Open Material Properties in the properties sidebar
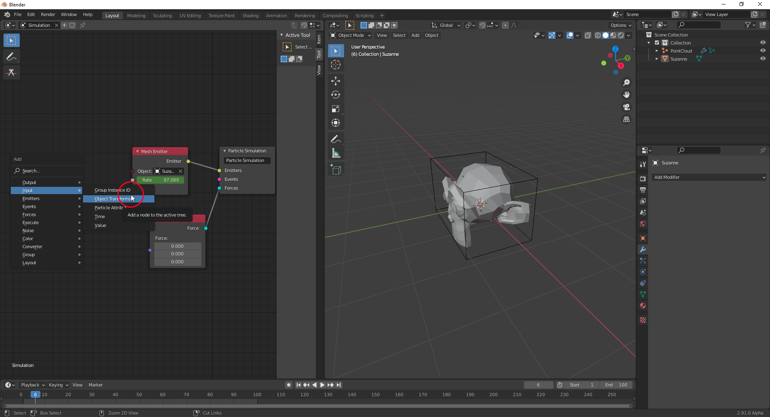 pos(643,306)
